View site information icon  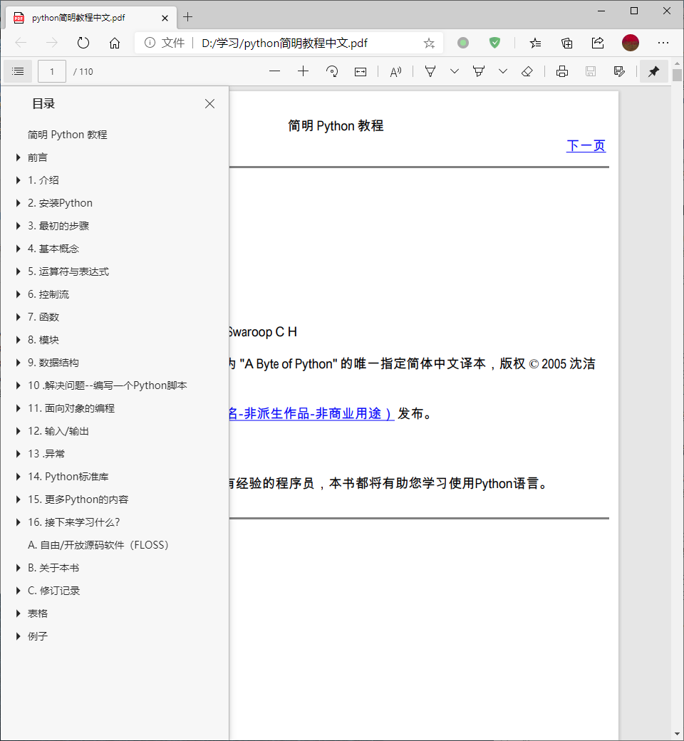150,43
